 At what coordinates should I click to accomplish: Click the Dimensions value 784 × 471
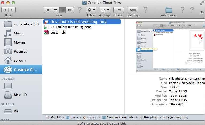(x=176, y=104)
